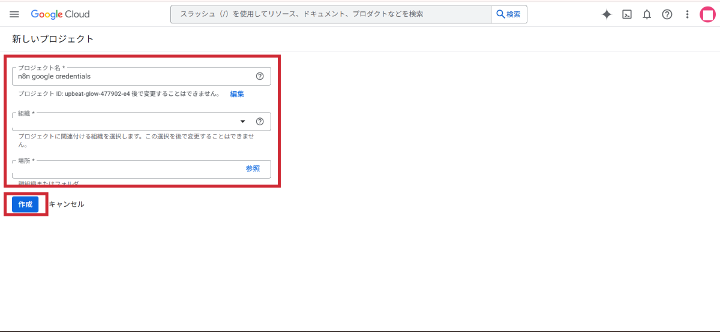
Task: Click the 検索 search button
Action: 509,14
